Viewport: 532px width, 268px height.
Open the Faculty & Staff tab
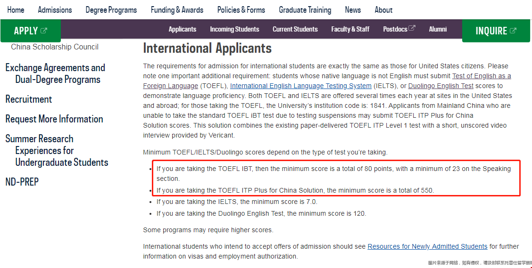[x=350, y=29]
